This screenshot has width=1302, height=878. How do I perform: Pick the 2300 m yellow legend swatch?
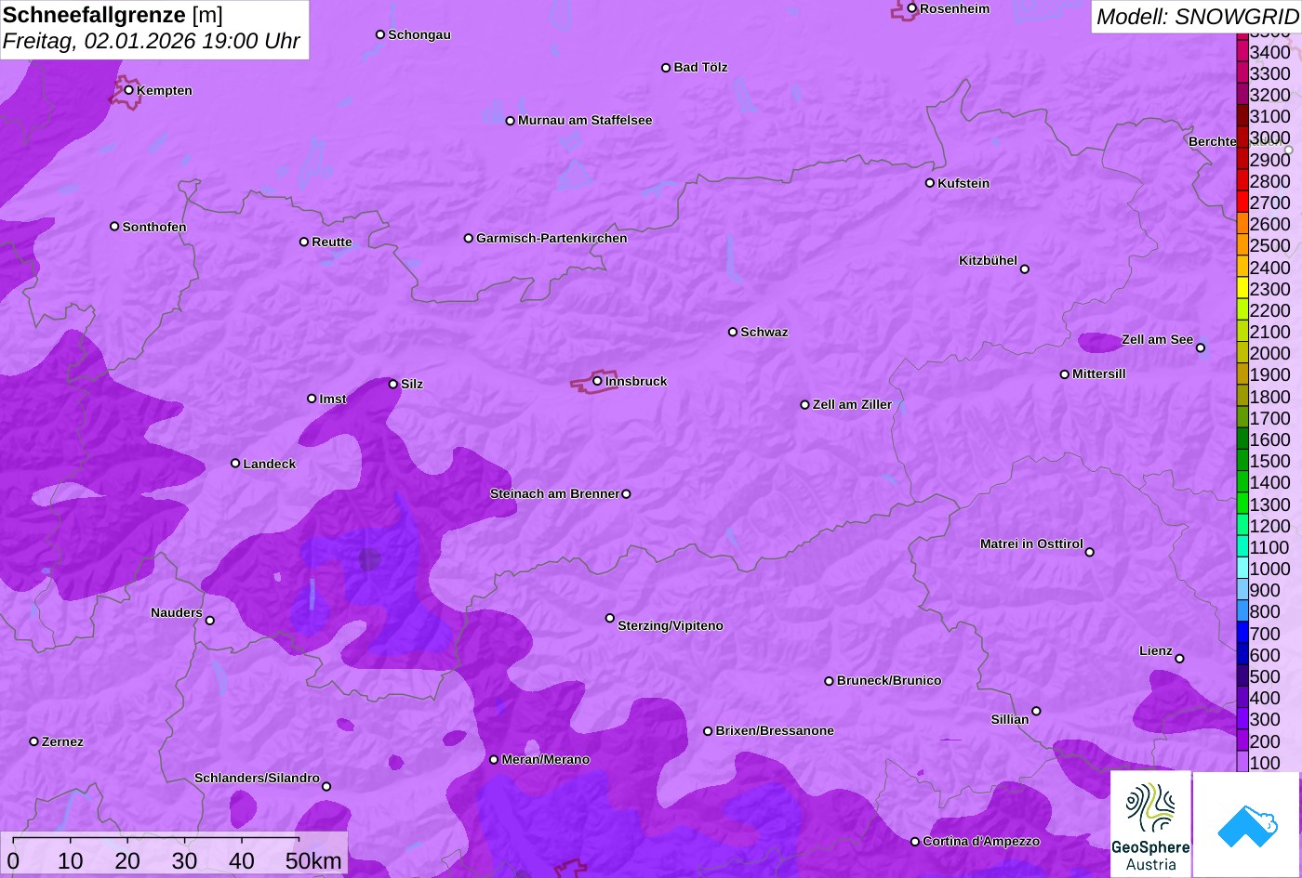coord(1242,289)
